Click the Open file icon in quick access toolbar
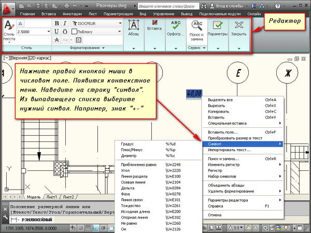This screenshot has height=233, width=311. coord(30,6)
